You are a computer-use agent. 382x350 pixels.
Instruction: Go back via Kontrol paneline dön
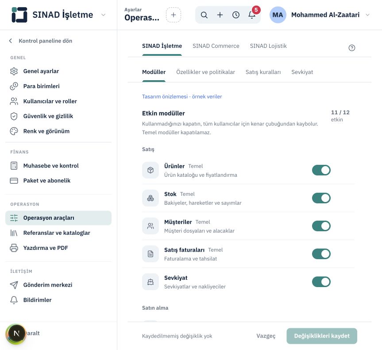tap(41, 41)
